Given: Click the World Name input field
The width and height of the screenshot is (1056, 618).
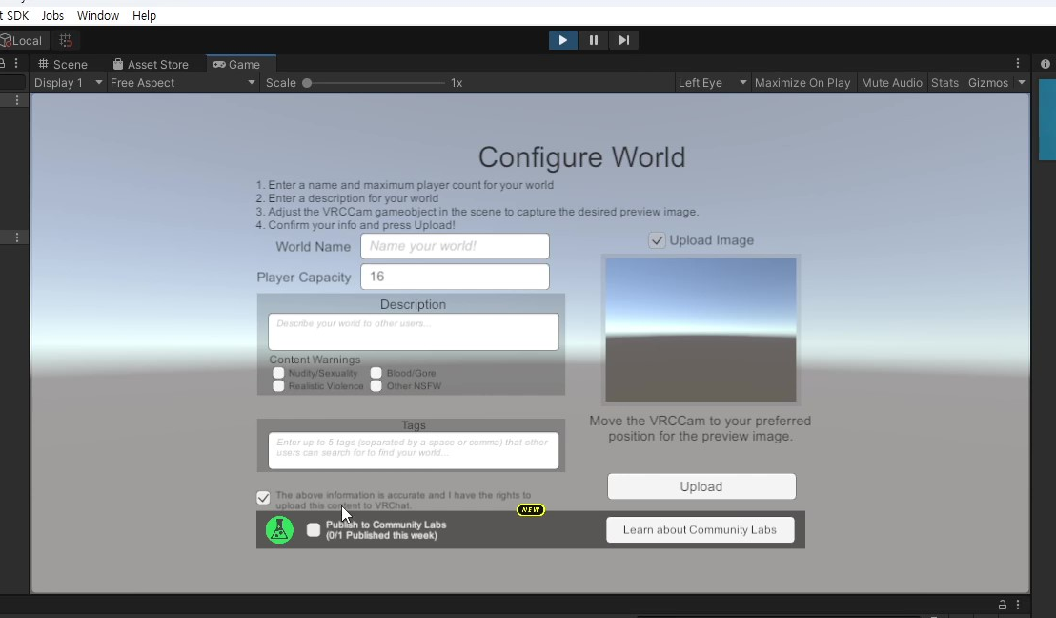Looking at the screenshot, I should click(455, 246).
